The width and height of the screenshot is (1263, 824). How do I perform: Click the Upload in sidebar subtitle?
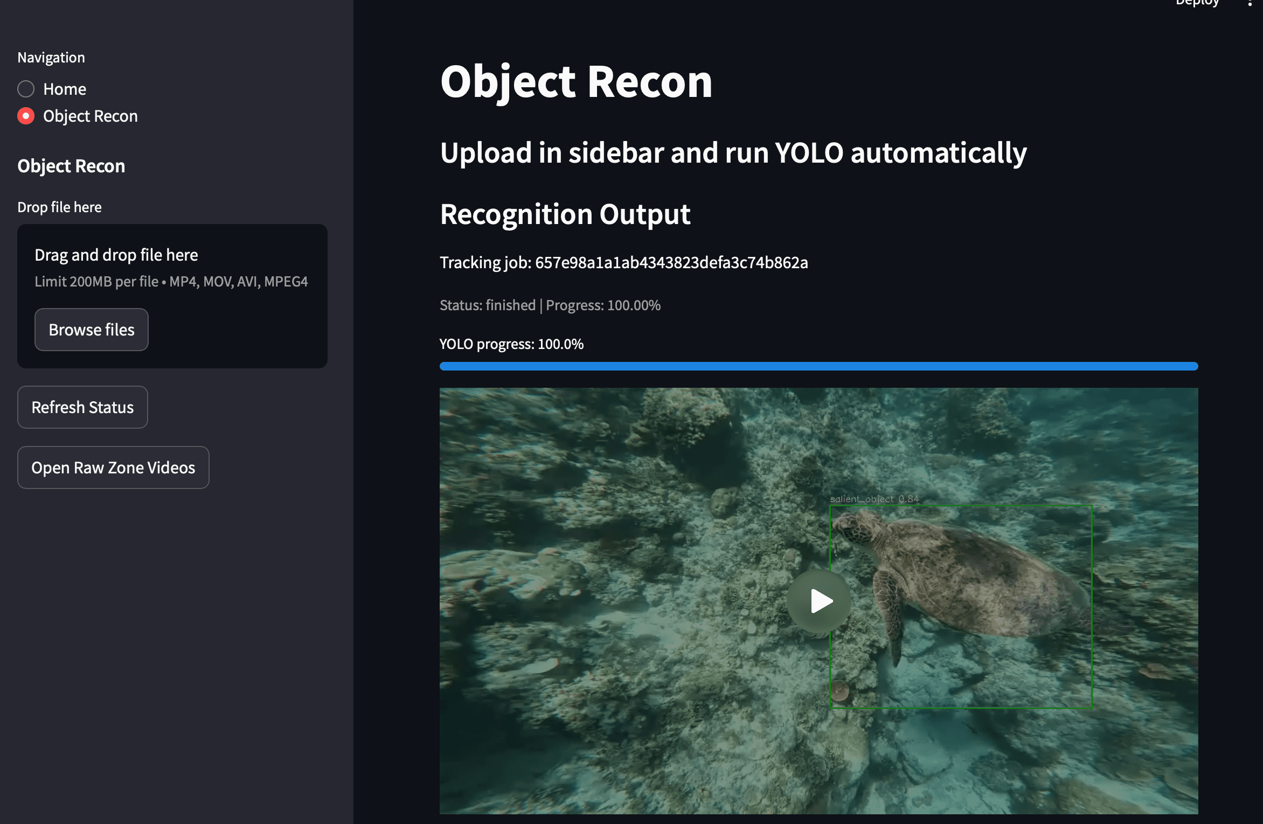click(x=732, y=152)
